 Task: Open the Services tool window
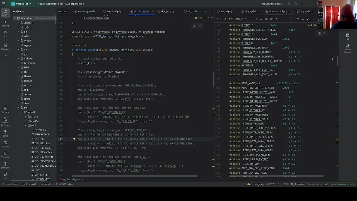(x=5, y=144)
